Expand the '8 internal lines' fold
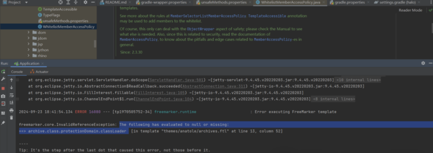 click(x=333, y=99)
